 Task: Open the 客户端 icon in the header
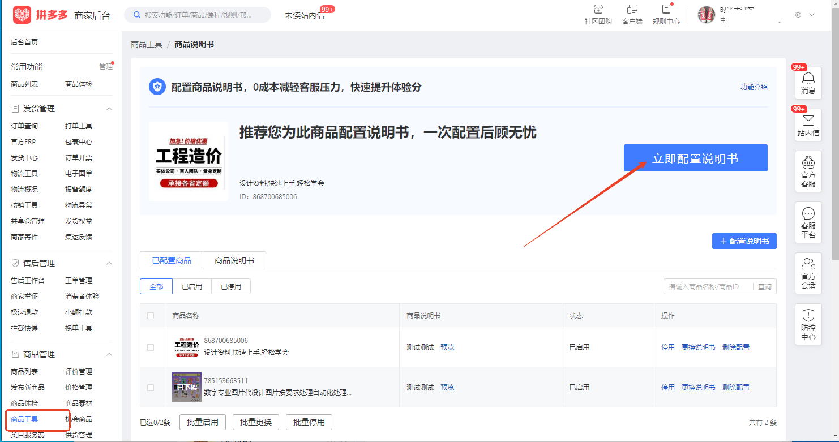[x=632, y=15]
